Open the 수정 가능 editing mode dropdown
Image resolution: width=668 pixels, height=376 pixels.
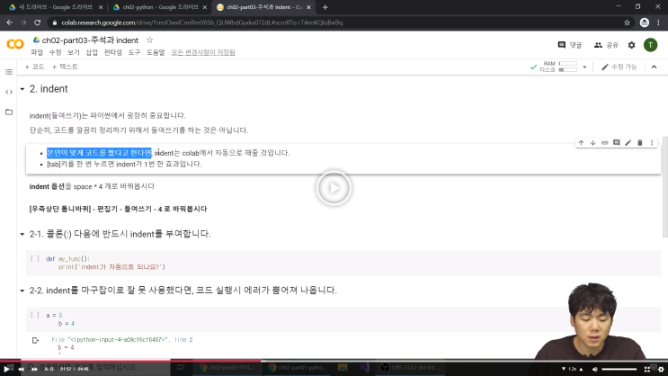point(619,67)
